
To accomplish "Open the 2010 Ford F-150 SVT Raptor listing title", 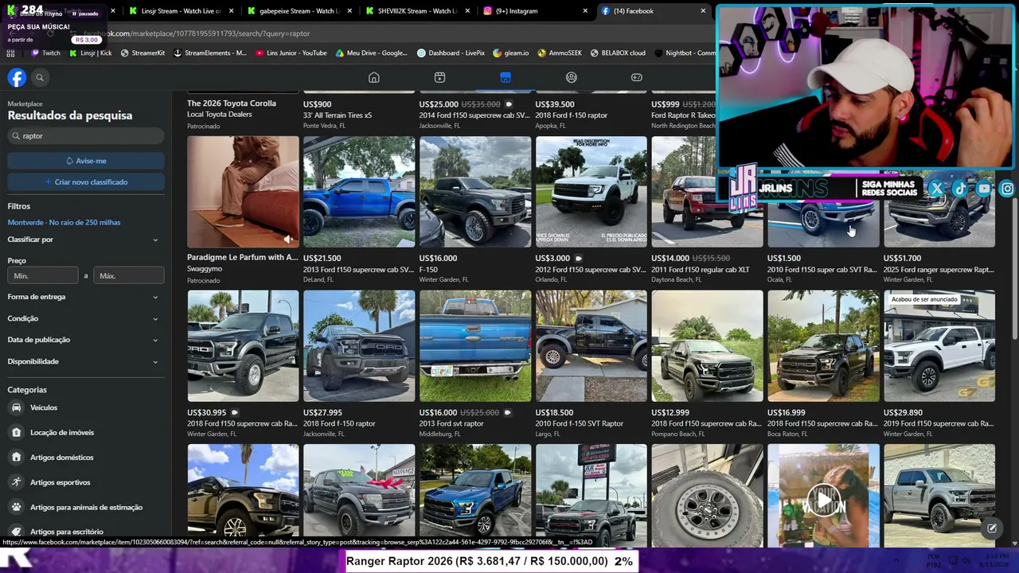I will [x=579, y=424].
